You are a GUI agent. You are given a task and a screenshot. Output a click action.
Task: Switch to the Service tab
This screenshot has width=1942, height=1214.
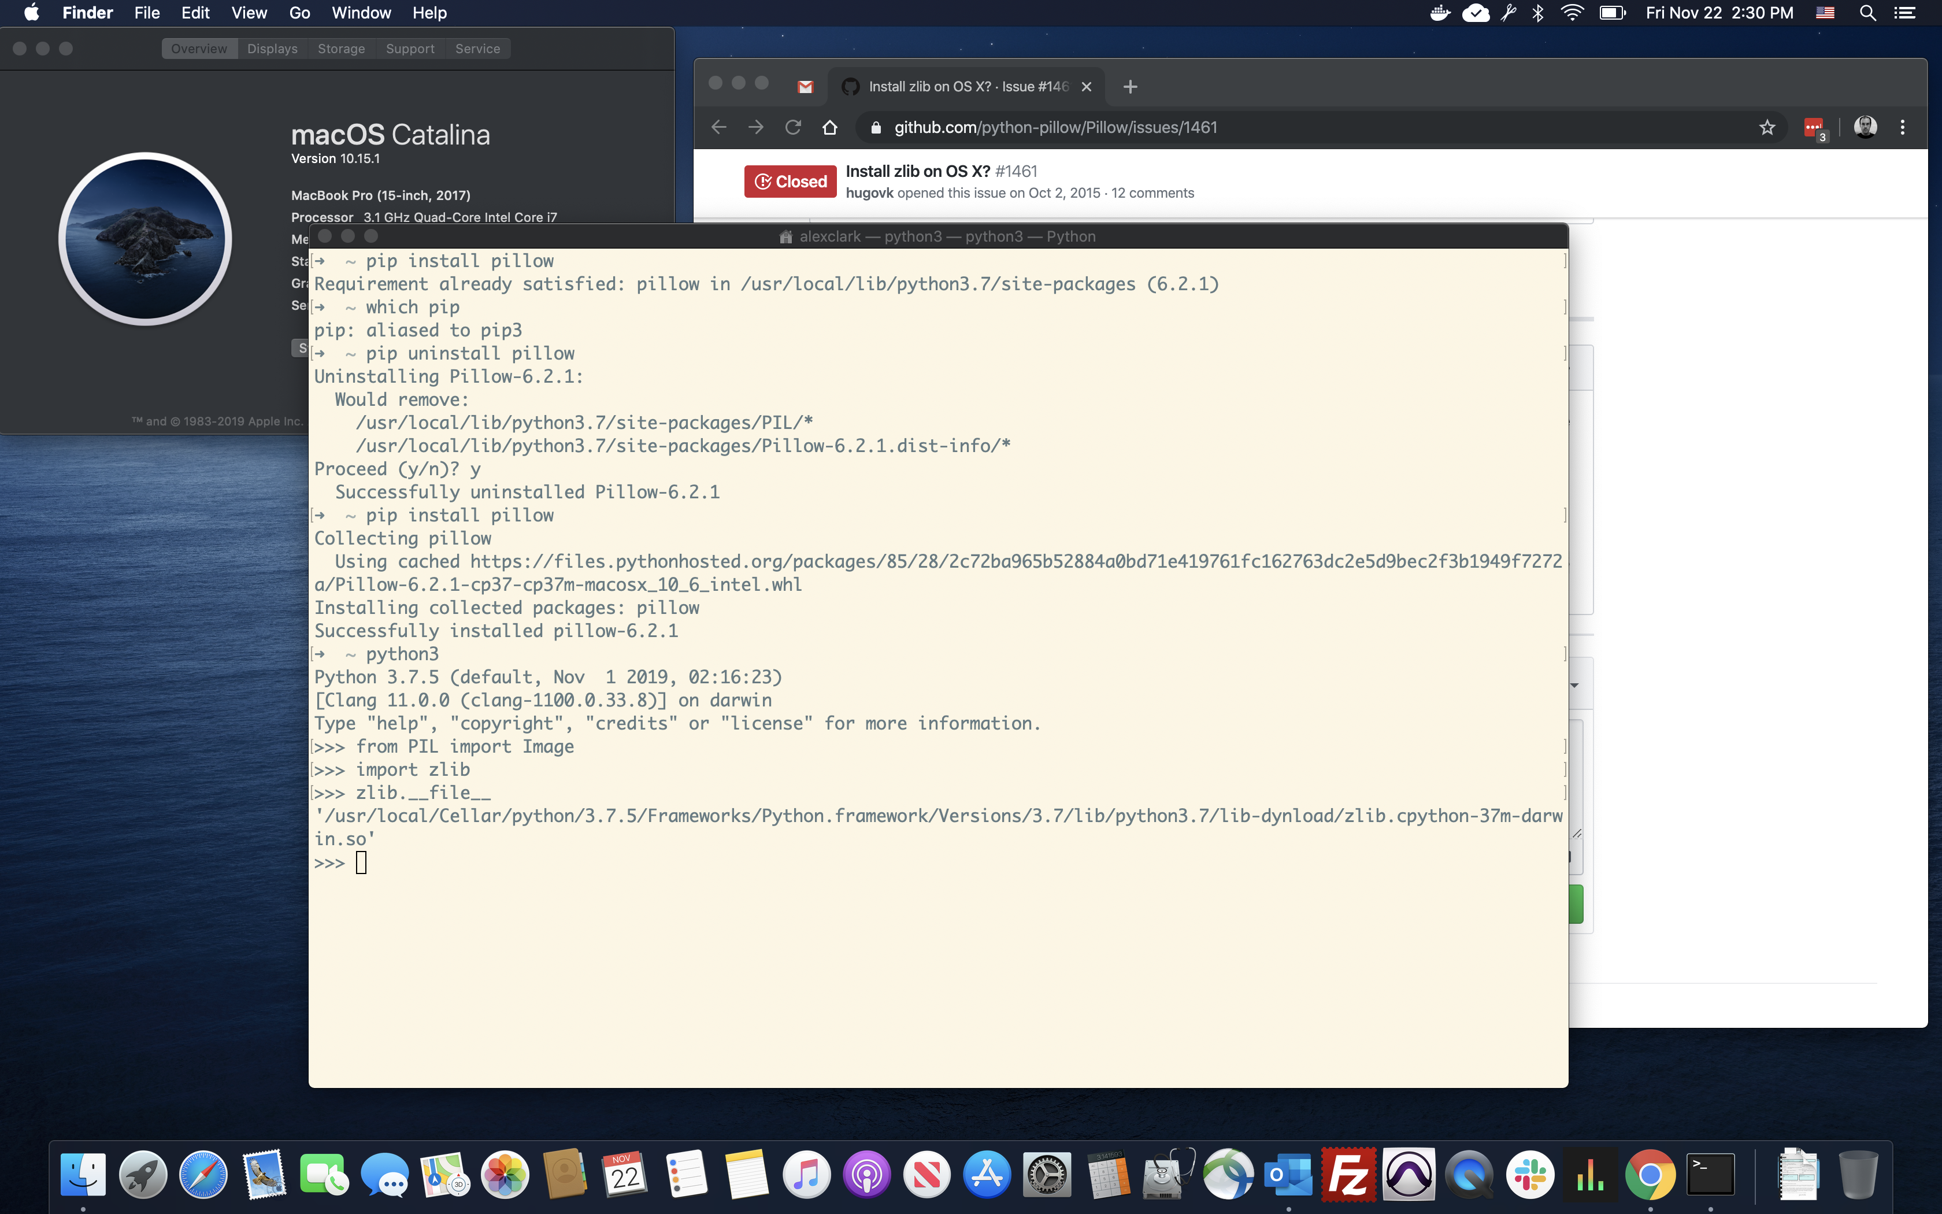pyautogui.click(x=477, y=49)
